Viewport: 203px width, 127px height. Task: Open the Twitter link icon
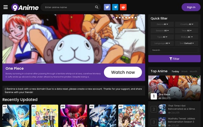tap(107, 7)
